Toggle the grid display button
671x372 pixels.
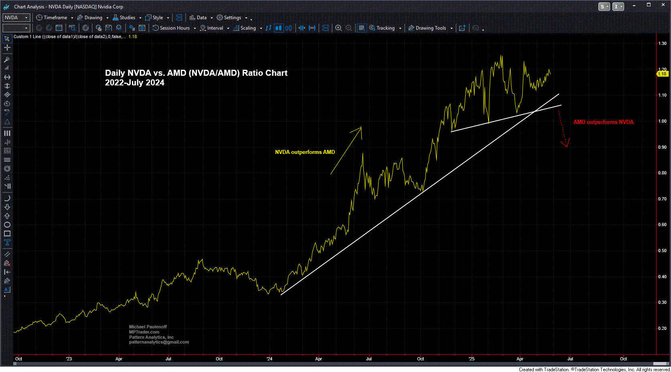361,28
